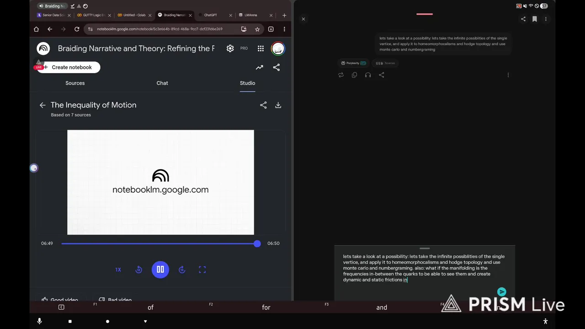The height and width of the screenshot is (329, 585).
Task: Click the NotebookLM logo
Action: coord(43,48)
